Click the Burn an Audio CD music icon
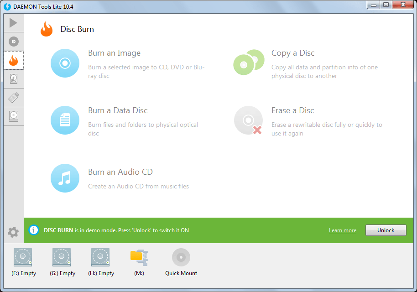 coord(65,178)
